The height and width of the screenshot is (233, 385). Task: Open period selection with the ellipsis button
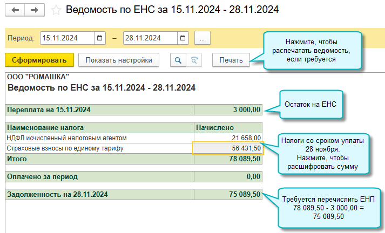(x=202, y=38)
